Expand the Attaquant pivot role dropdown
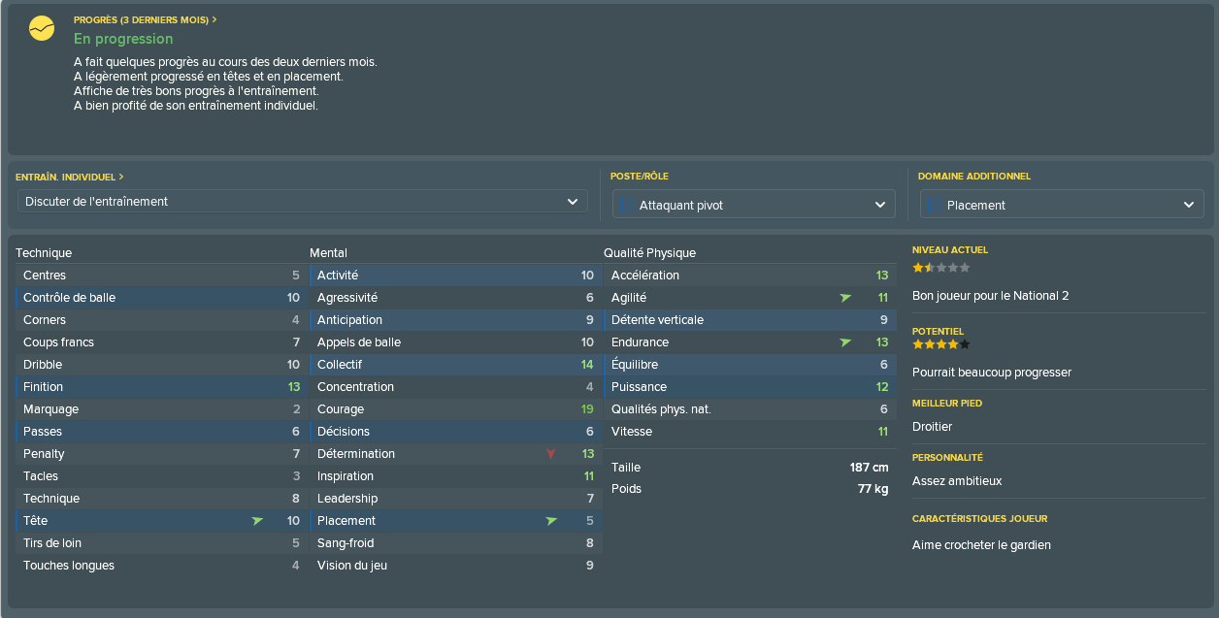Viewport: 1219px width, 618px height. coord(754,205)
